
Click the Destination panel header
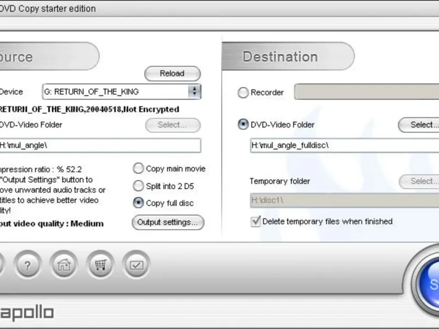click(288, 56)
